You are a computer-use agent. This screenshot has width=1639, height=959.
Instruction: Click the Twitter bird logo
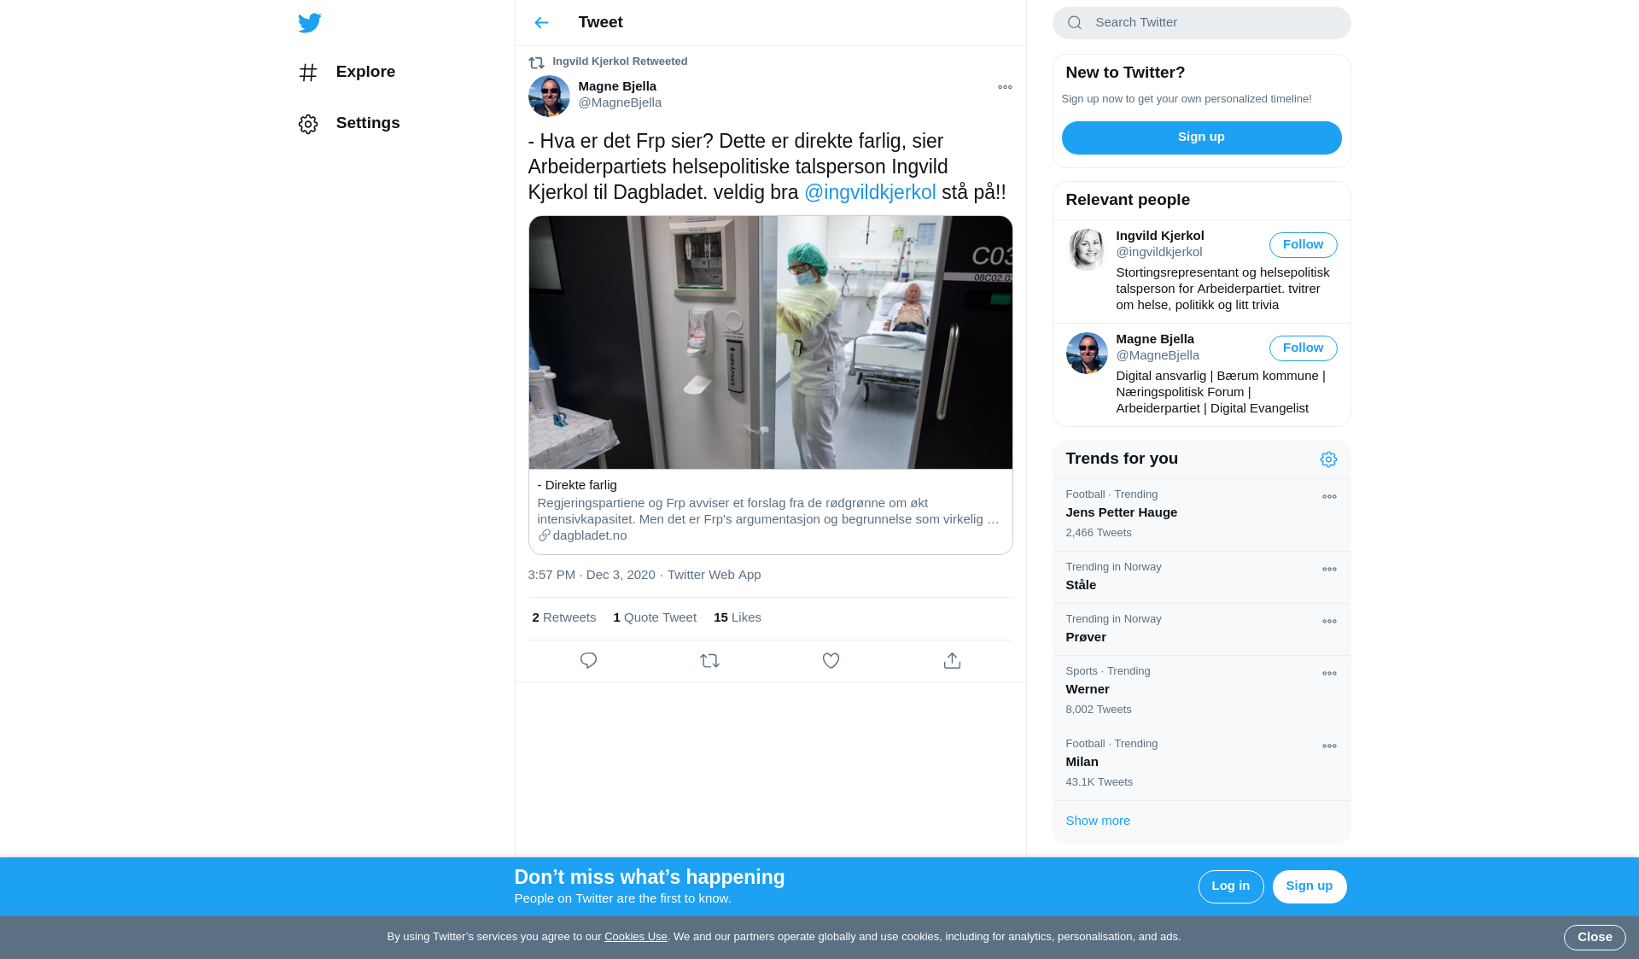click(309, 23)
